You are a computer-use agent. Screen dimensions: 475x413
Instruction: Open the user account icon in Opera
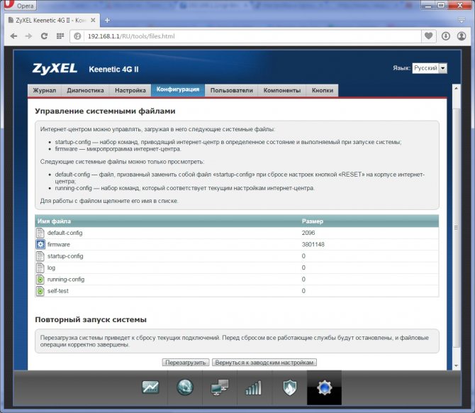462,36
